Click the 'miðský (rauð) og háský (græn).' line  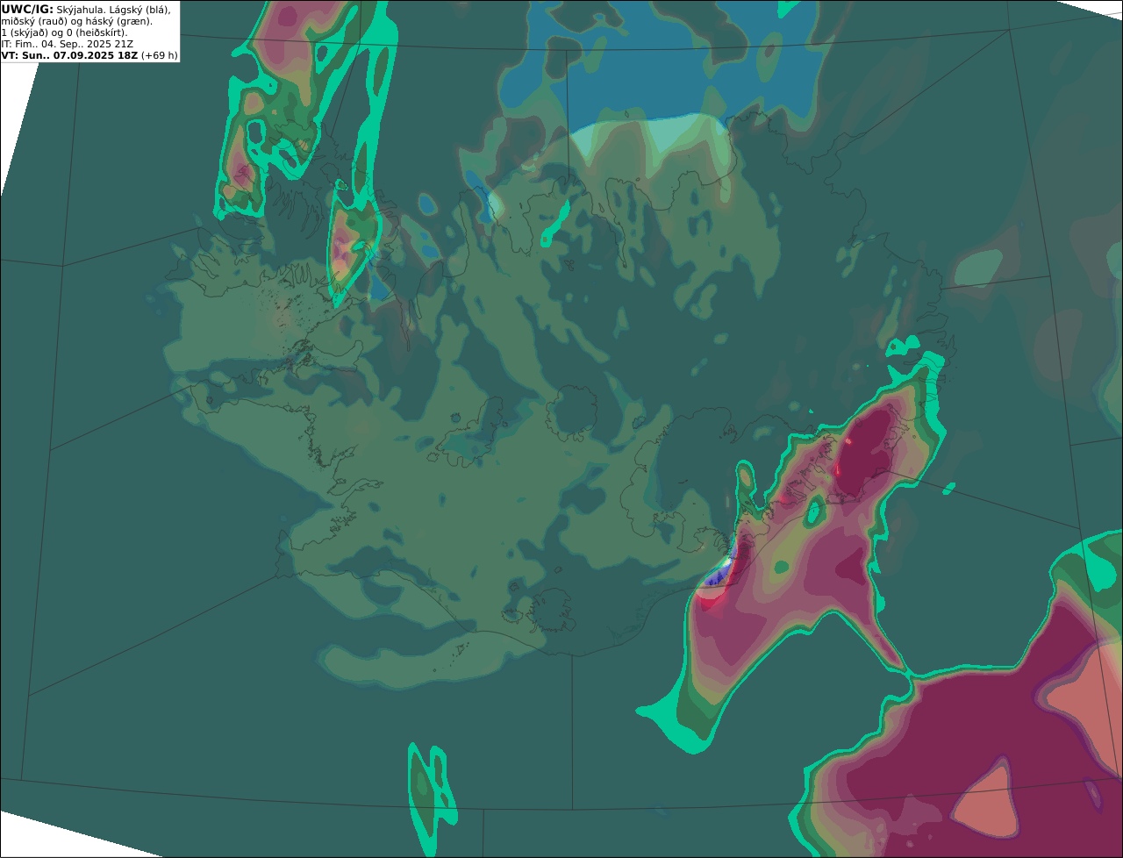[76, 21]
